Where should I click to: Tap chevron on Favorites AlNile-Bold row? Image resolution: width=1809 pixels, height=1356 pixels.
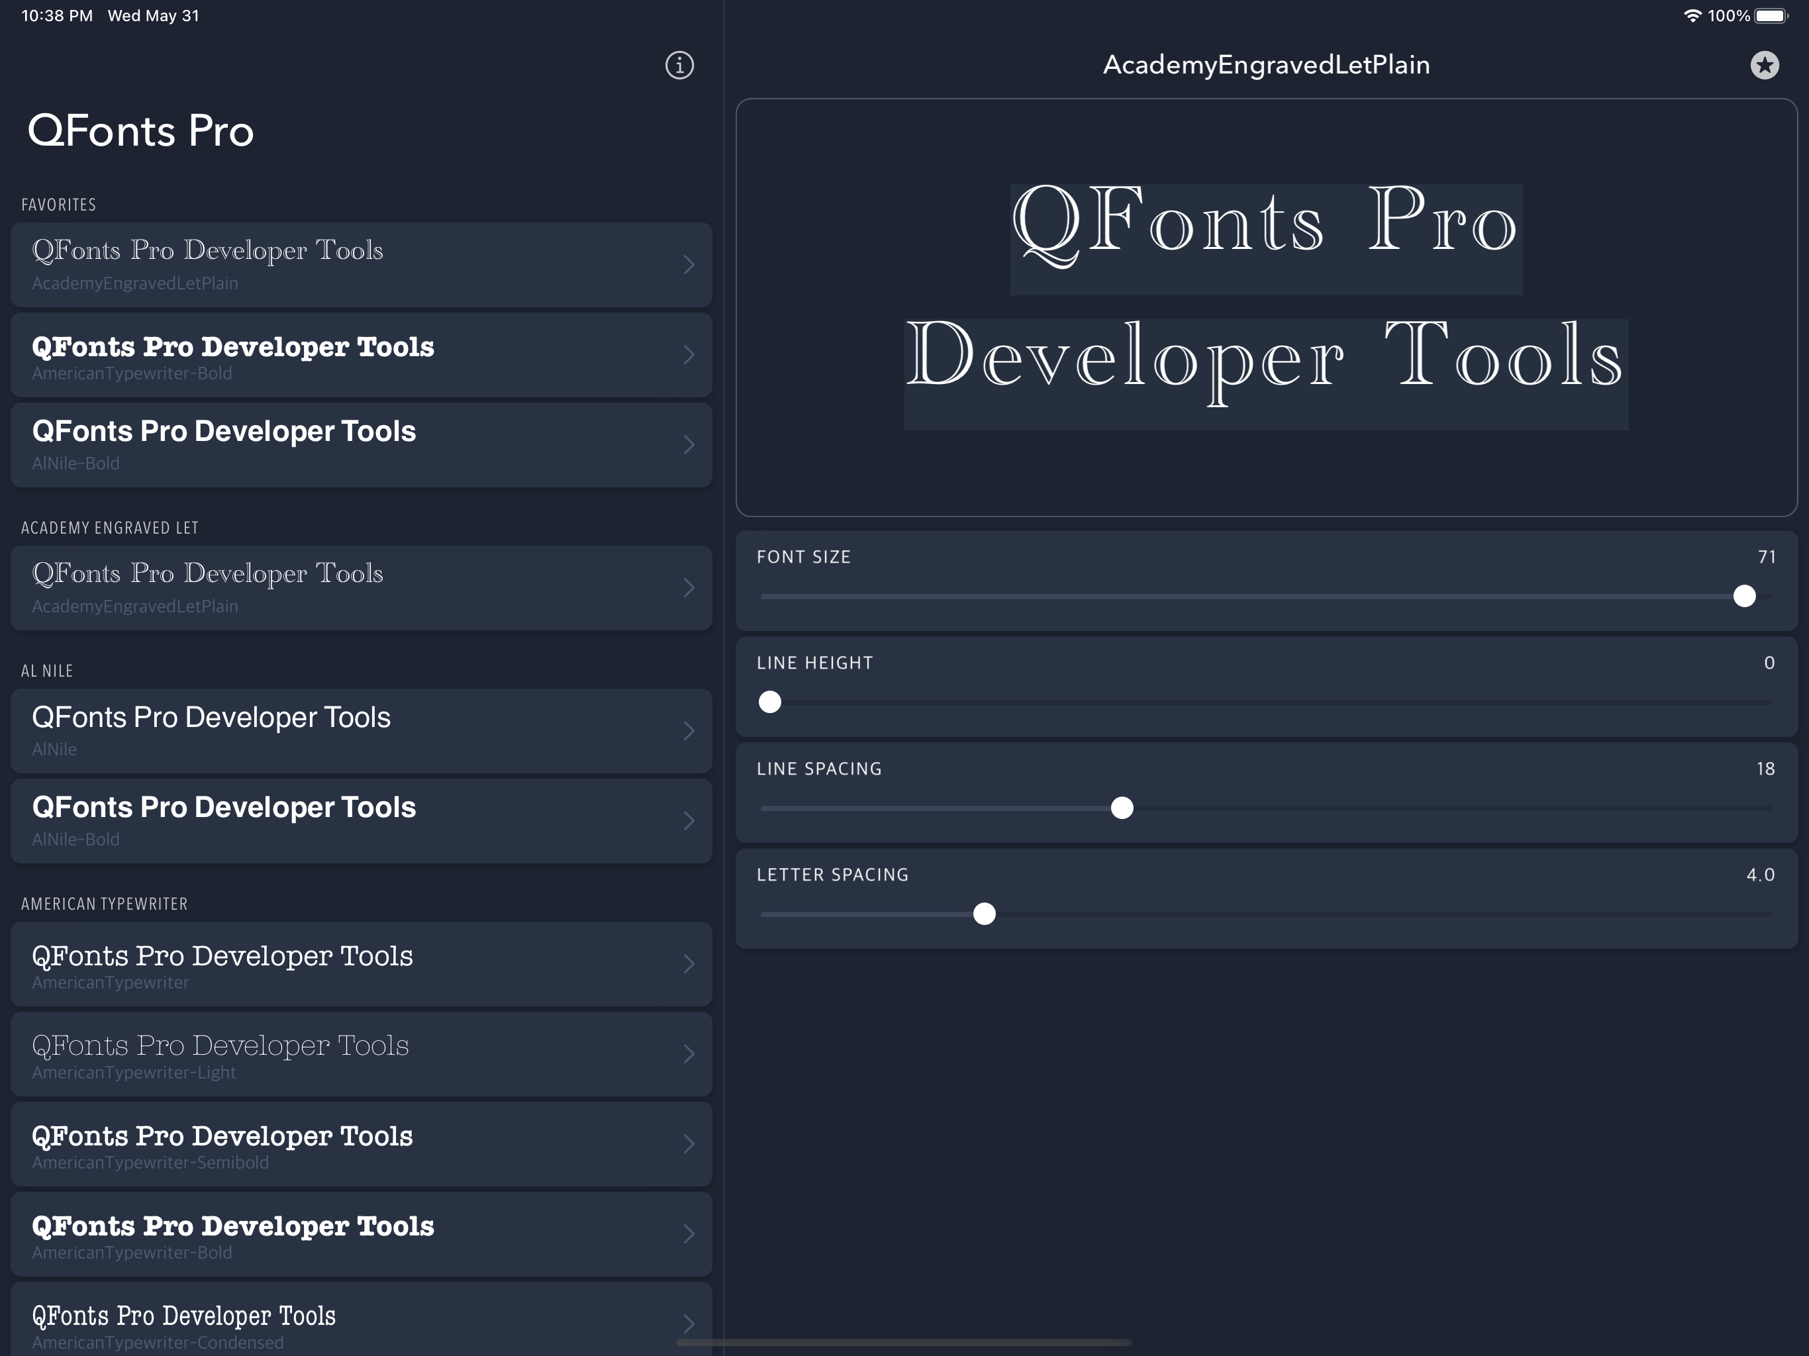pyautogui.click(x=689, y=445)
